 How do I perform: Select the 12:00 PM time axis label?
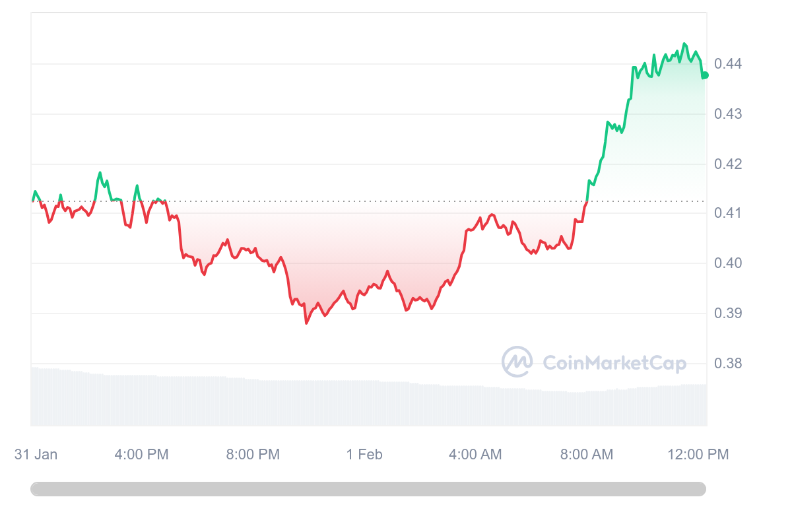(698, 455)
